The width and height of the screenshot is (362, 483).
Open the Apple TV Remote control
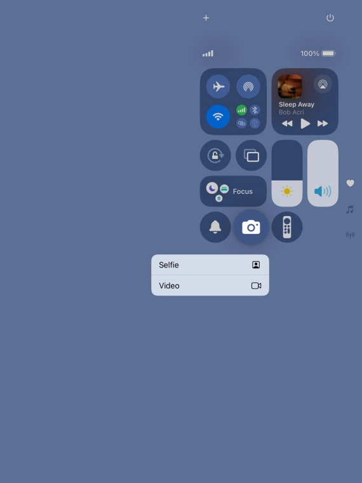[287, 227]
